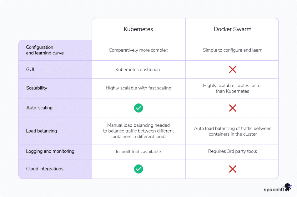The width and height of the screenshot is (297, 197).
Task: Select the Cloud integrations row label
Action: tap(45, 169)
